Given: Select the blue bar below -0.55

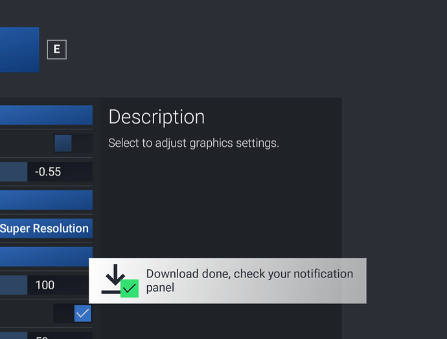Looking at the screenshot, I should click(46, 200).
